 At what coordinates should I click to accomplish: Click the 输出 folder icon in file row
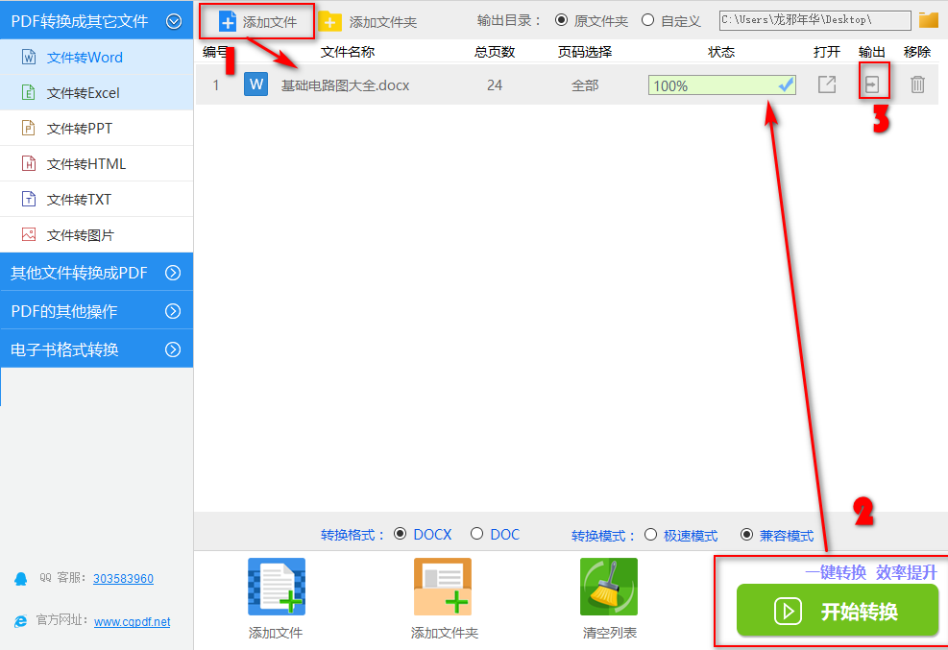click(872, 84)
